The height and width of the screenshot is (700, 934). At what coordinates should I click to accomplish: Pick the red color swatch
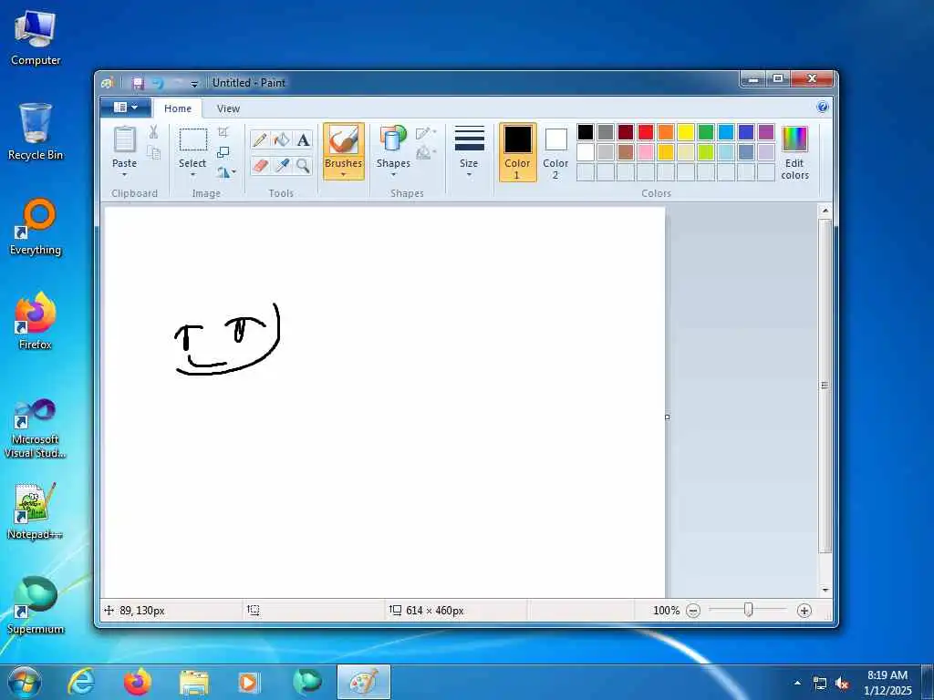point(646,132)
